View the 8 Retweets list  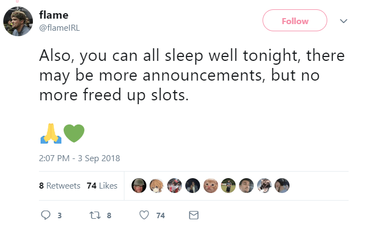60,186
